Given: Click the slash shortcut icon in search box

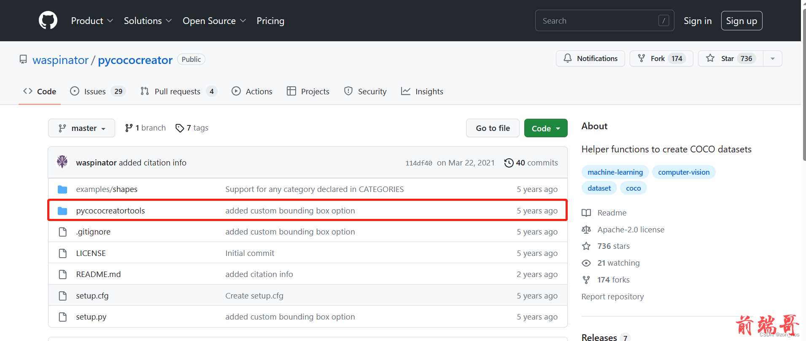Looking at the screenshot, I should click(663, 21).
